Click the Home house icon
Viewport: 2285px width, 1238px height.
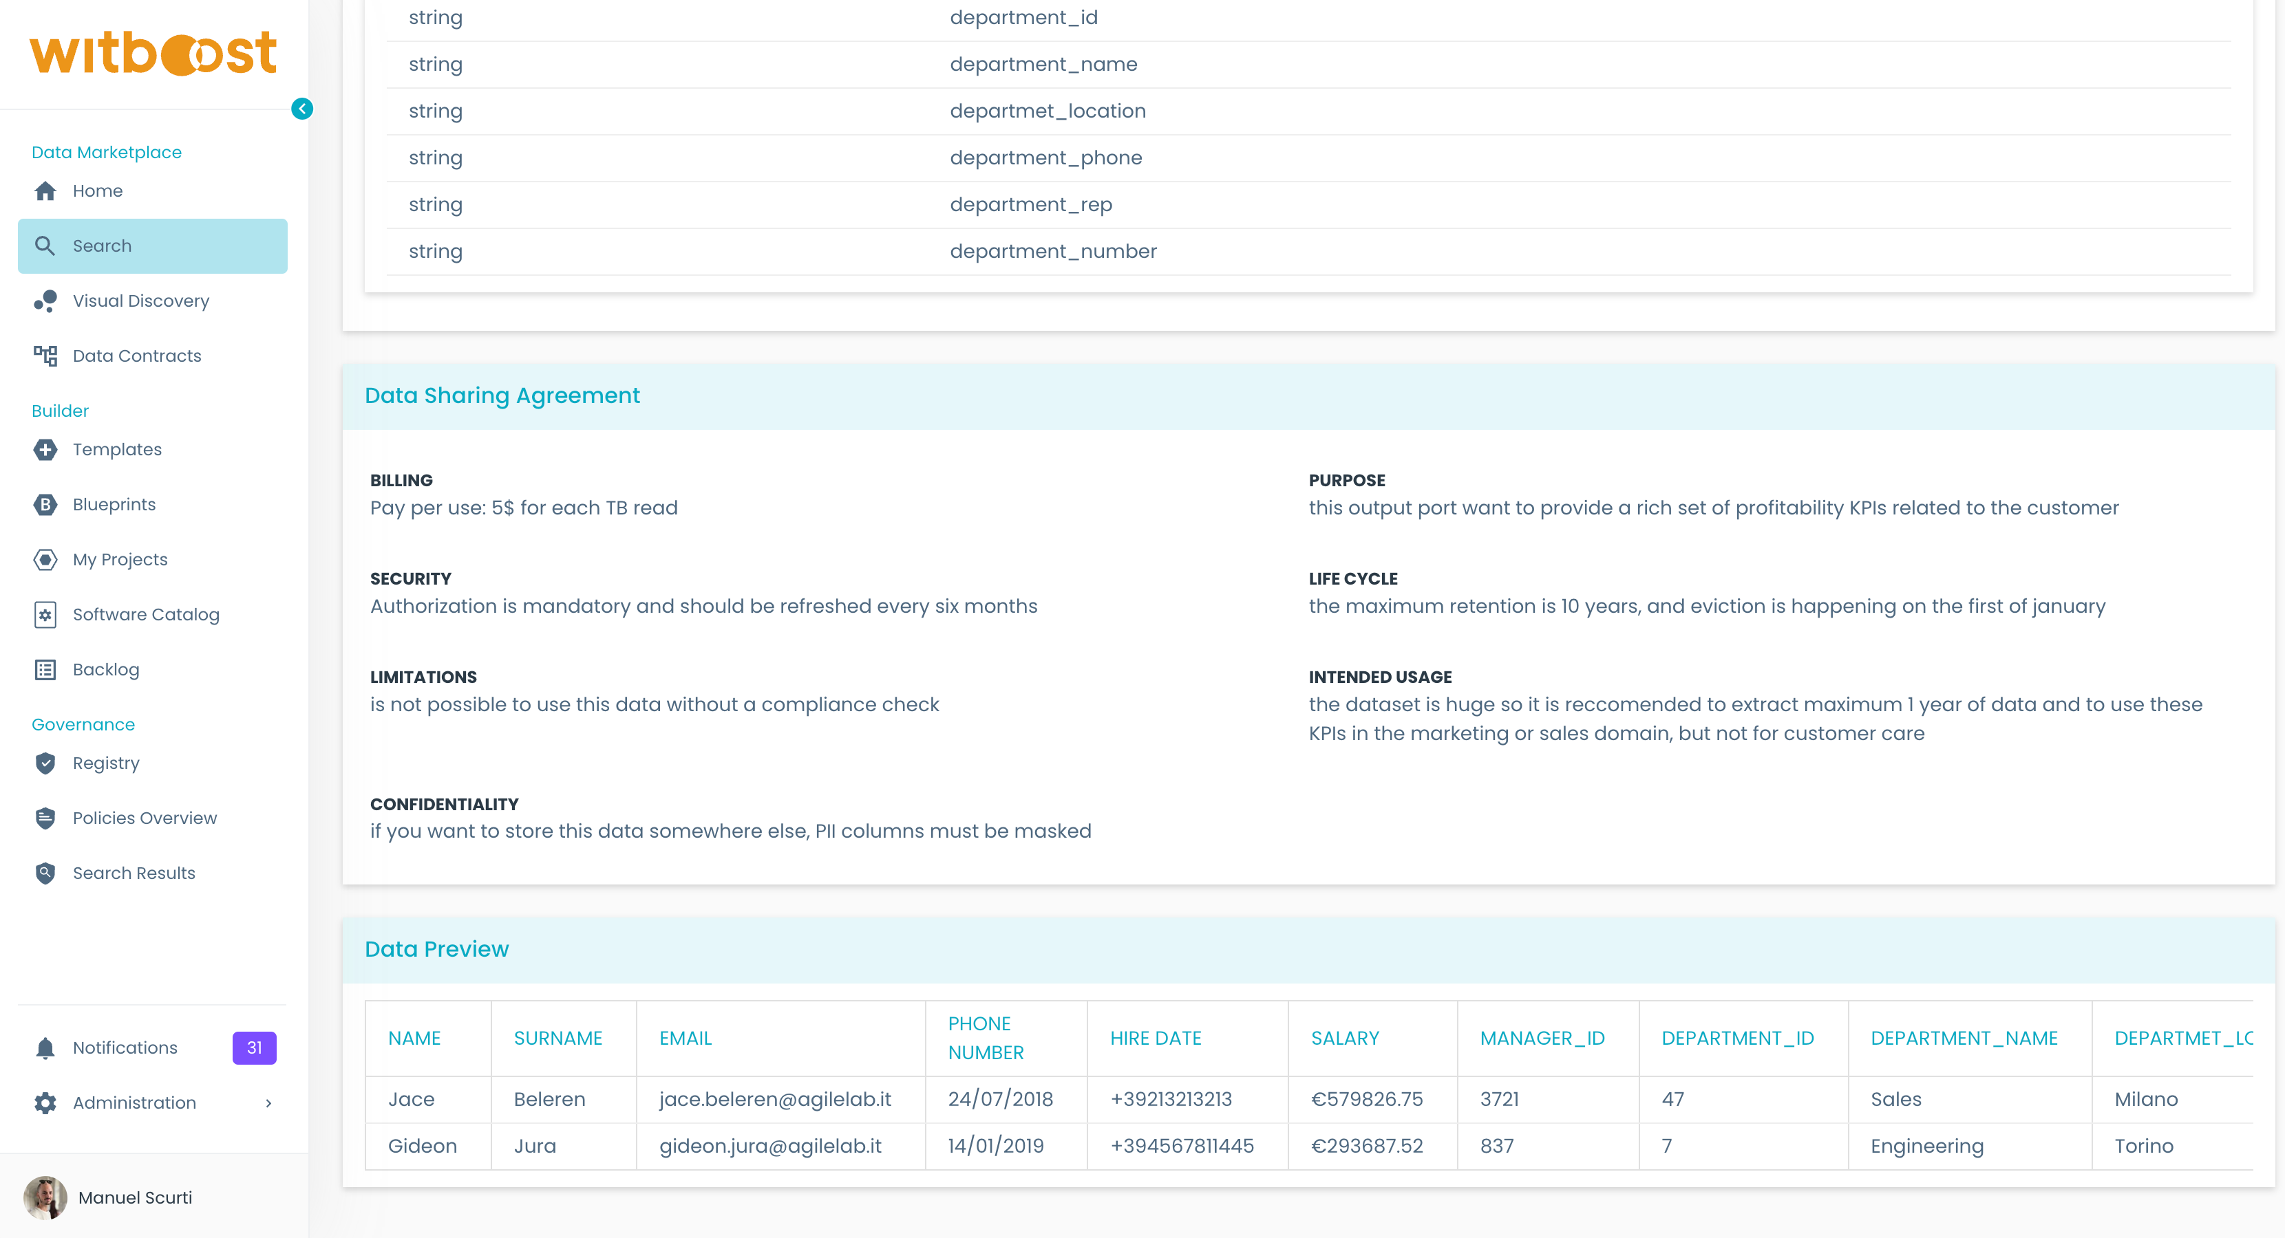click(x=45, y=191)
